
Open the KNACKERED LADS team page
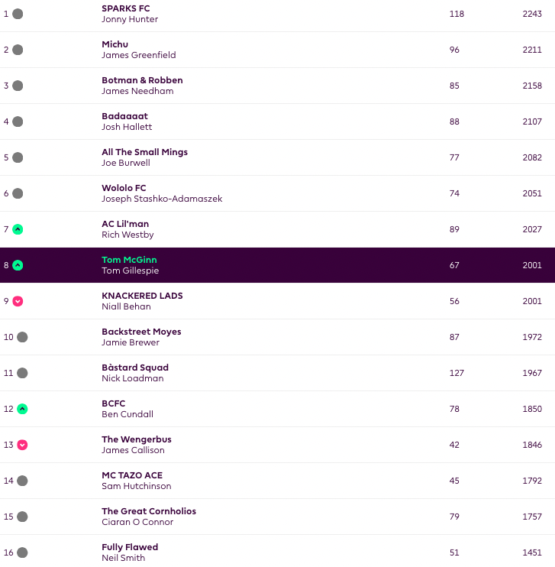click(142, 296)
